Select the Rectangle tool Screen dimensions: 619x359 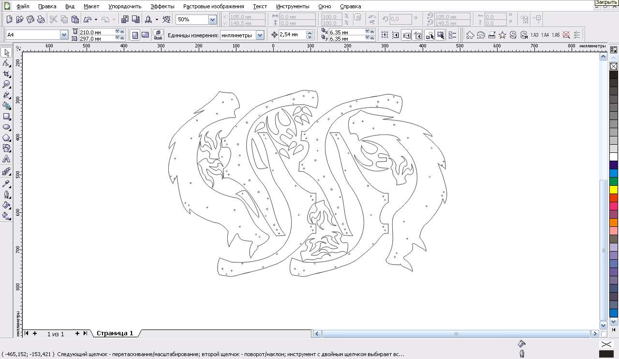pos(7,117)
